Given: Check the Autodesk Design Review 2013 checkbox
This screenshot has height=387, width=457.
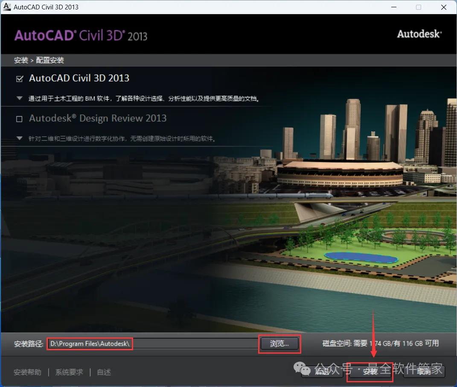Looking at the screenshot, I should pos(19,119).
